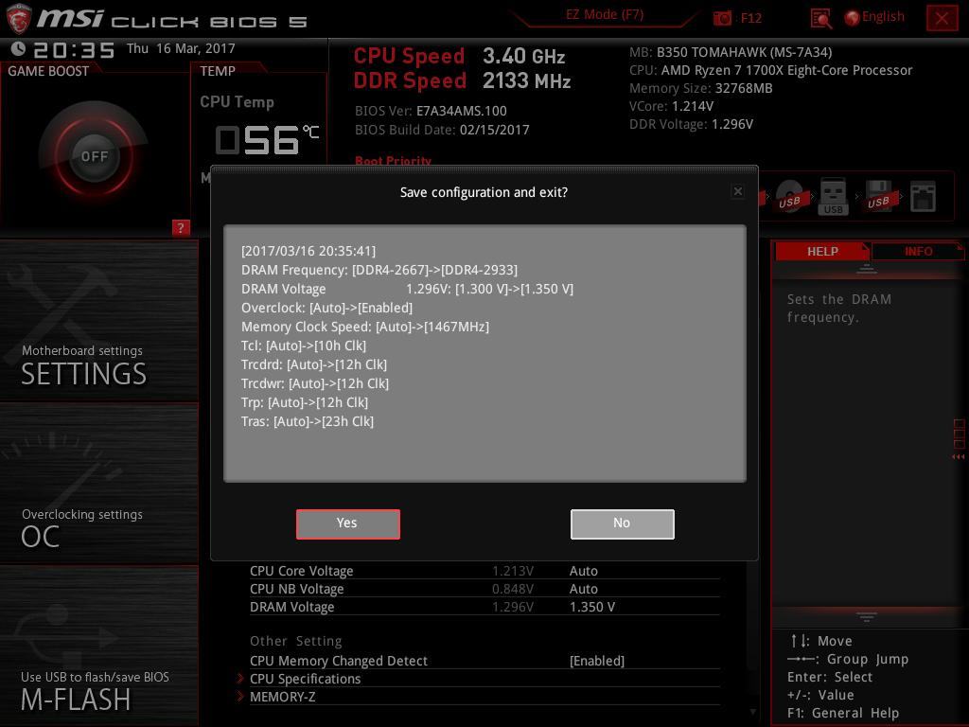Click the DRAM Voltage change line in dialog

point(407,289)
